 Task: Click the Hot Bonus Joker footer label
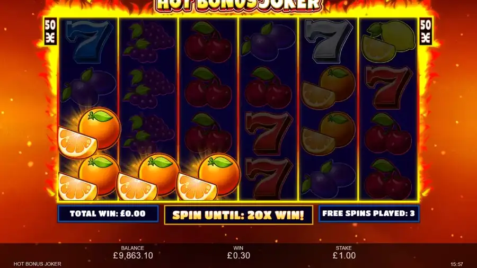[38, 264]
